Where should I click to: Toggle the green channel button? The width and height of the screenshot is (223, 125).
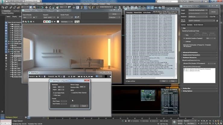coord(47,22)
